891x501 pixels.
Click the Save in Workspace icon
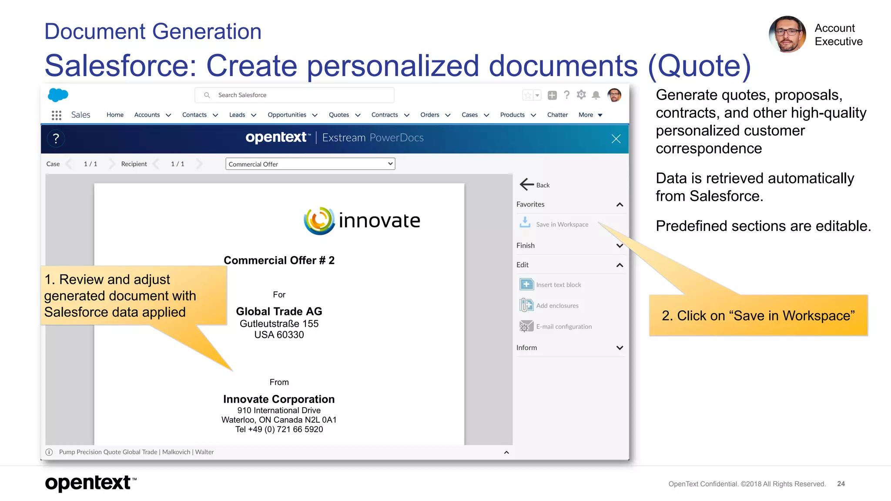tap(525, 223)
